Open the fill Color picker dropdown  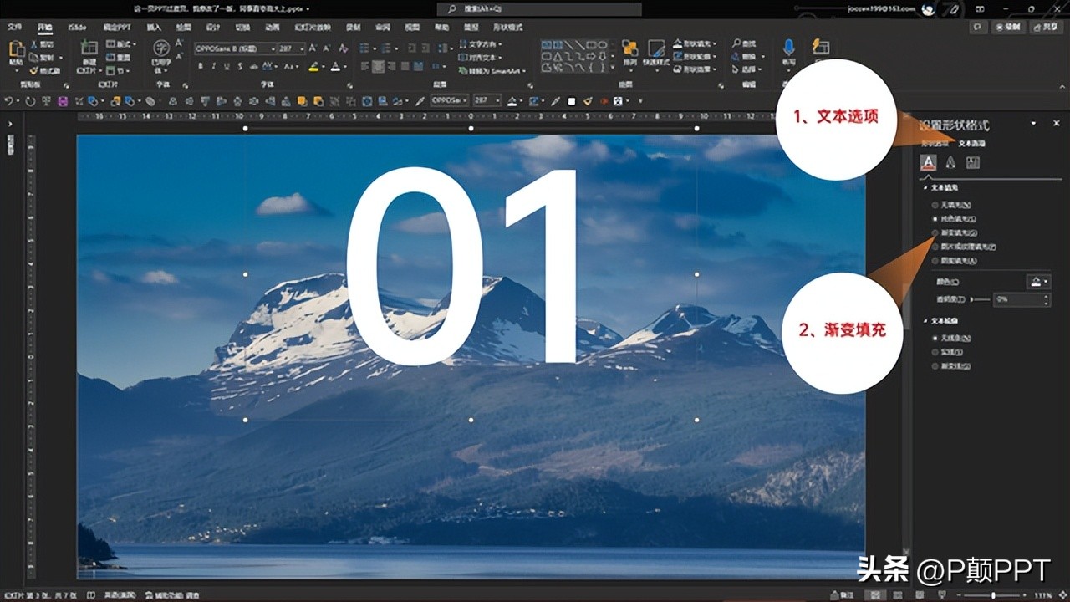pos(1038,282)
